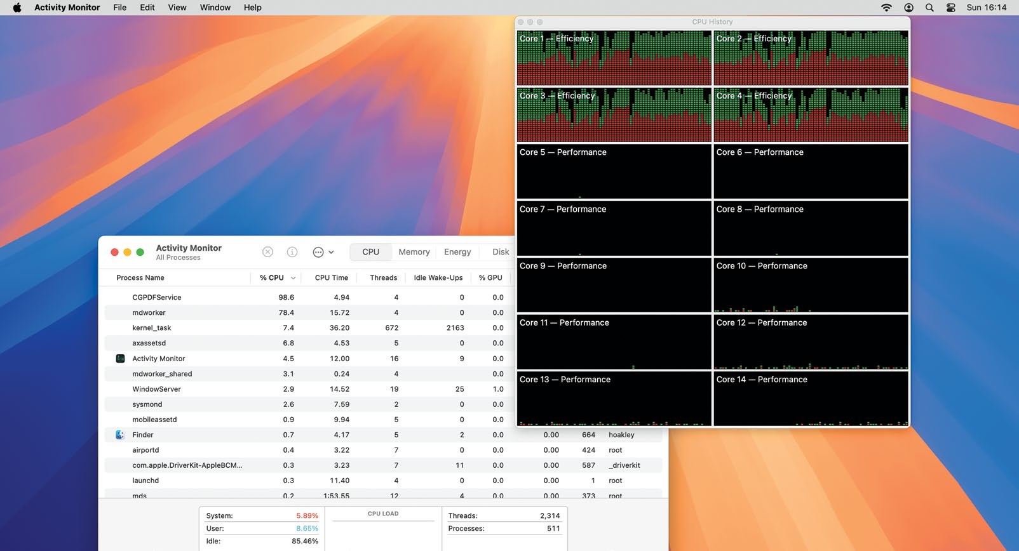Click the System CPU value 5.89%
This screenshot has height=551, width=1019.
307,516
